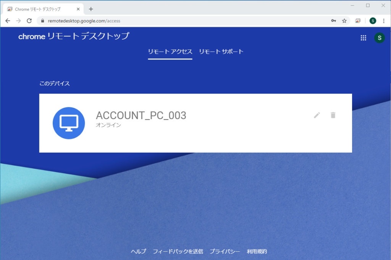
Task: Click the site padlock icon
Action: click(43, 21)
